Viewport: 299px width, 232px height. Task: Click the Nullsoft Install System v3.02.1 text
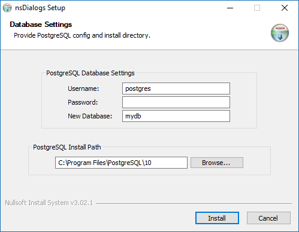pos(49,203)
